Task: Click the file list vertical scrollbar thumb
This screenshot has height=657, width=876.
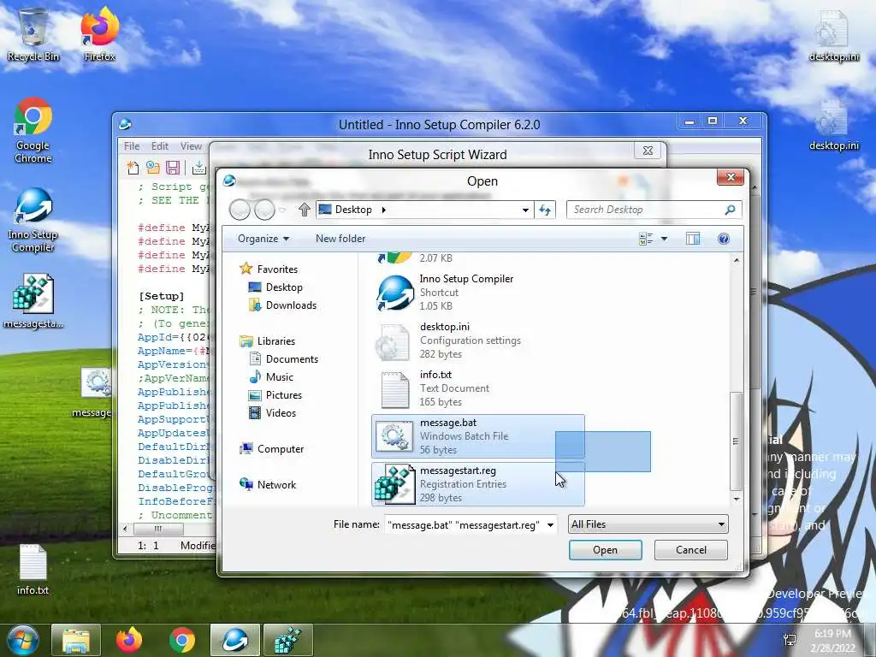Action: click(737, 441)
